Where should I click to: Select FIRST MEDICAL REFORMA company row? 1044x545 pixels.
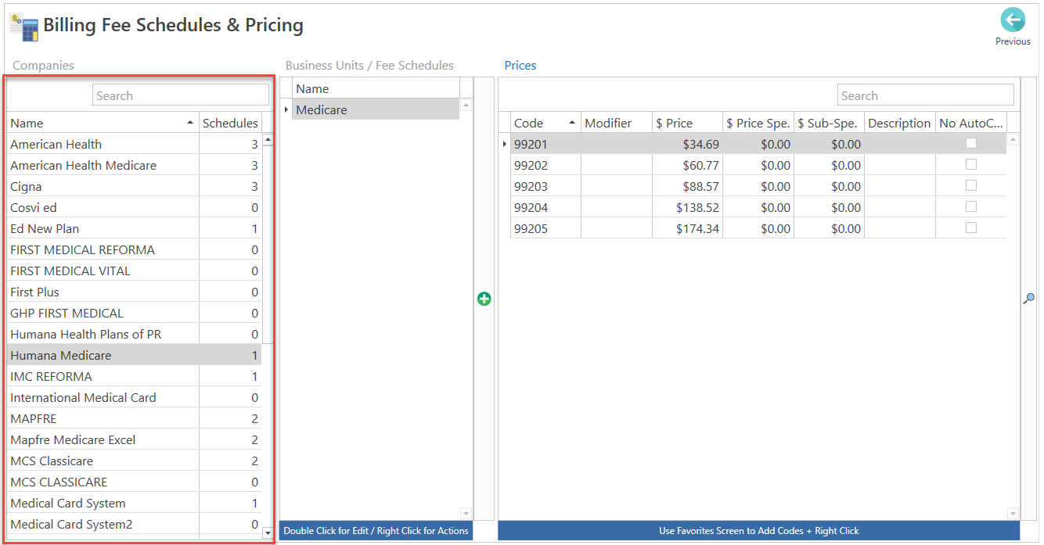(135, 249)
